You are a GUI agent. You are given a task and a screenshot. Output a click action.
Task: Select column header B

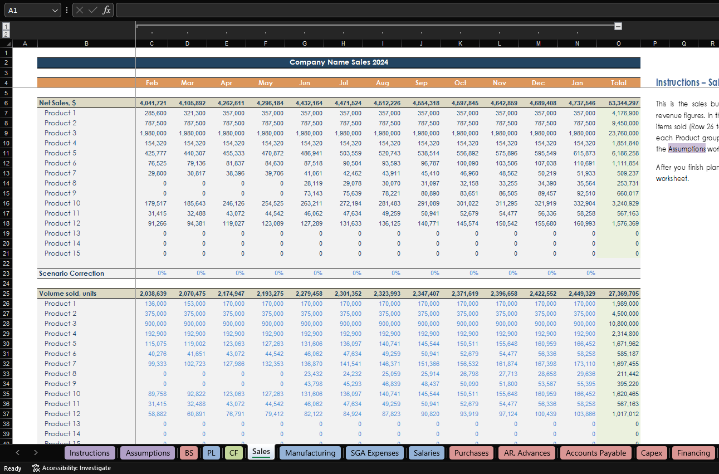click(x=86, y=43)
